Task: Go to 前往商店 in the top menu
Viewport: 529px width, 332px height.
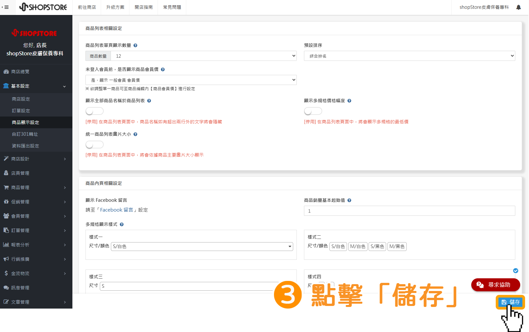Action: [x=87, y=7]
